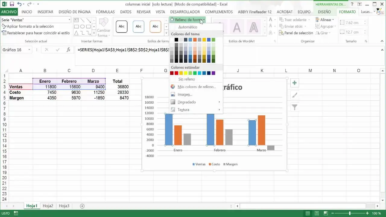Open the Alinear dropdown
The height and width of the screenshot is (217, 386).
(x=325, y=19)
